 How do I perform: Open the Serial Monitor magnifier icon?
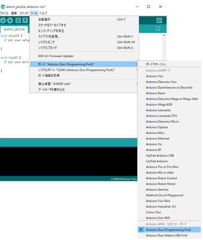click(x=159, y=20)
